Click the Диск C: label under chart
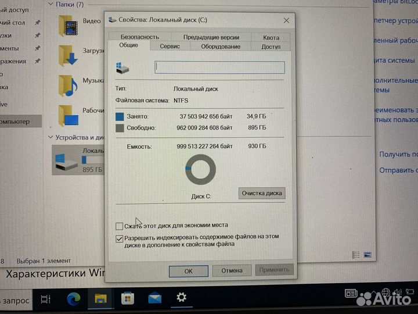The height and width of the screenshot is (314, 418). coord(201,197)
